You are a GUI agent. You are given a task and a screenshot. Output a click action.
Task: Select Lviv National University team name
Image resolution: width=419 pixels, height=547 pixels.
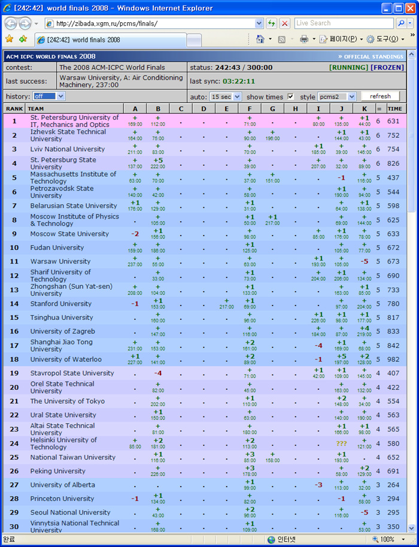(67, 149)
